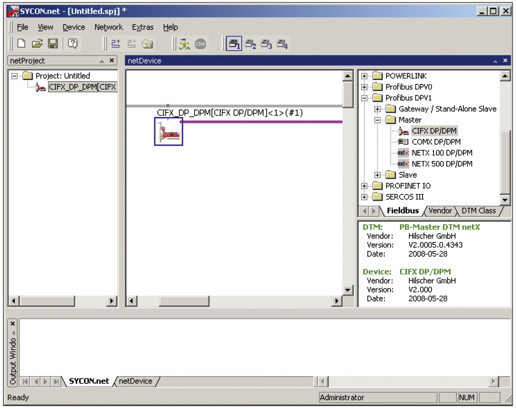
Task: Open the View menu
Action: 45,27
